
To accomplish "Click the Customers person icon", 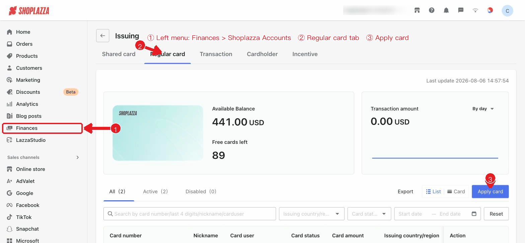I will tap(10, 68).
